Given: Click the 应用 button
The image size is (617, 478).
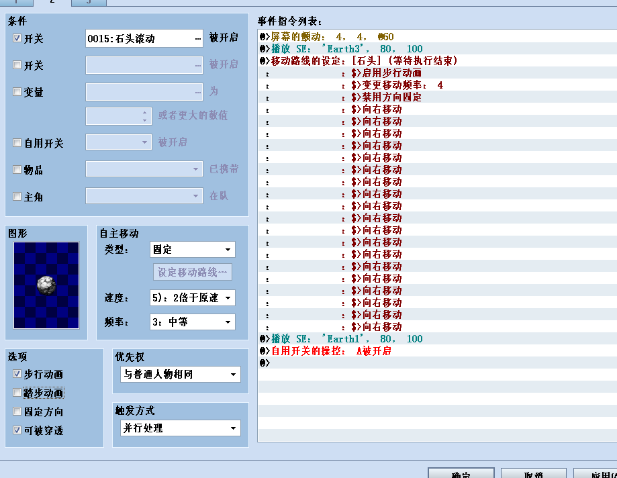Looking at the screenshot, I should [x=596, y=473].
